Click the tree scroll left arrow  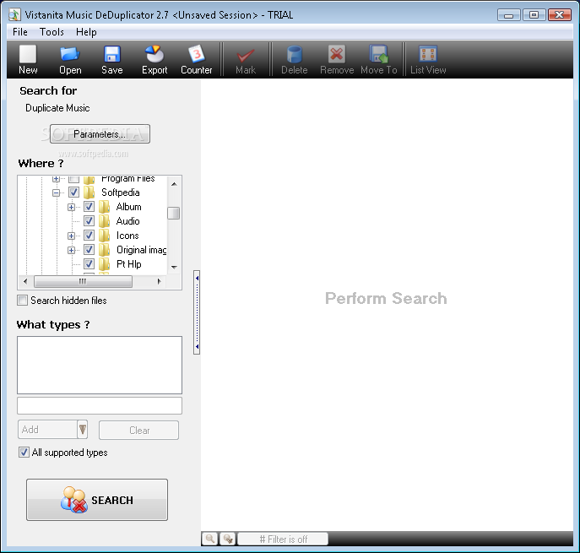25,281
